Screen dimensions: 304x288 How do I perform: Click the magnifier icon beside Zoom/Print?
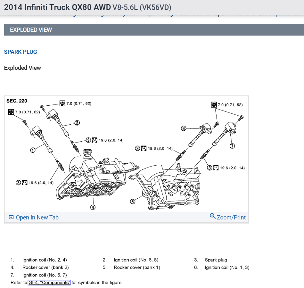tap(213, 217)
